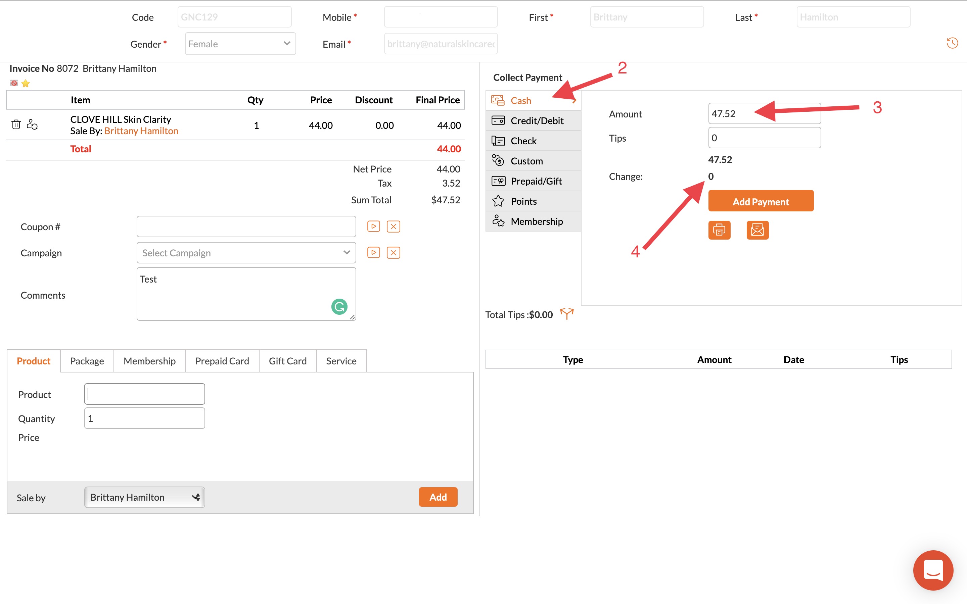Click the Last name field
This screenshot has width=967, height=604.
coord(854,17)
